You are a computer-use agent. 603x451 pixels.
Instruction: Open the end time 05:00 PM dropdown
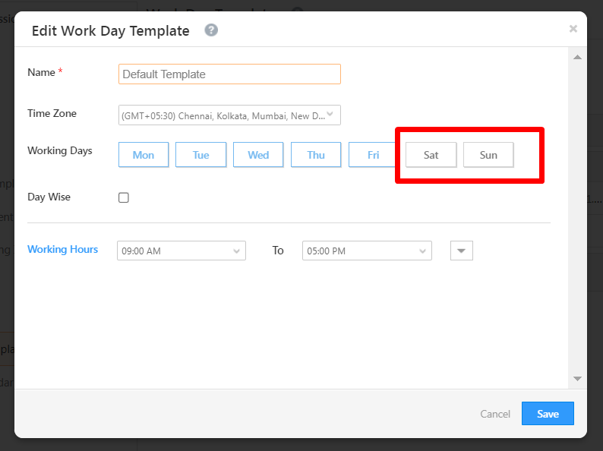[x=367, y=251]
